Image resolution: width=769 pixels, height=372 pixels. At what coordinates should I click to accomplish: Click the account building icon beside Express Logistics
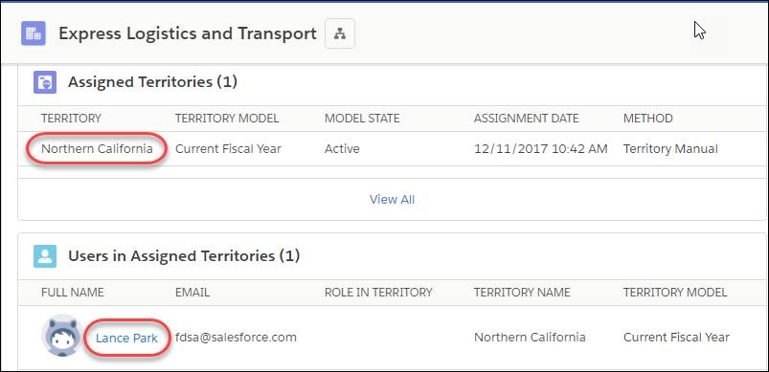click(34, 33)
